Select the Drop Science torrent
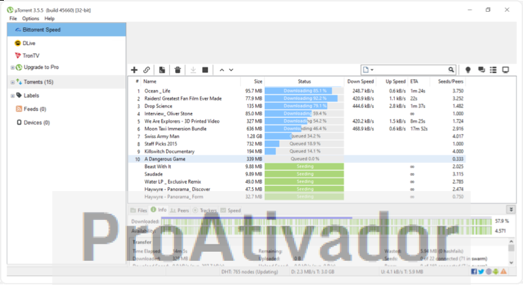The image size is (523, 285). 158,106
